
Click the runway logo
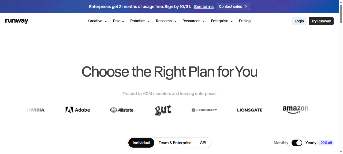click(x=17, y=21)
